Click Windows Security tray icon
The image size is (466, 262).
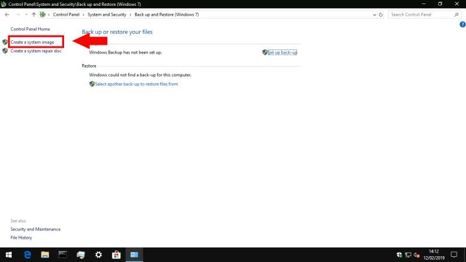pos(400,255)
